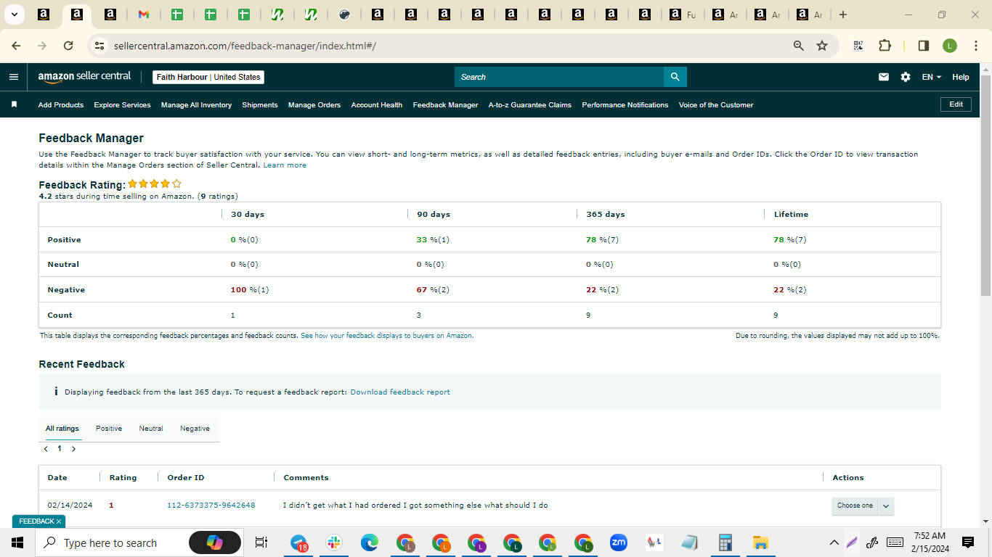Screen dimensions: 992x557
Task: Launch Copilot from the taskbar
Action: click(215, 542)
